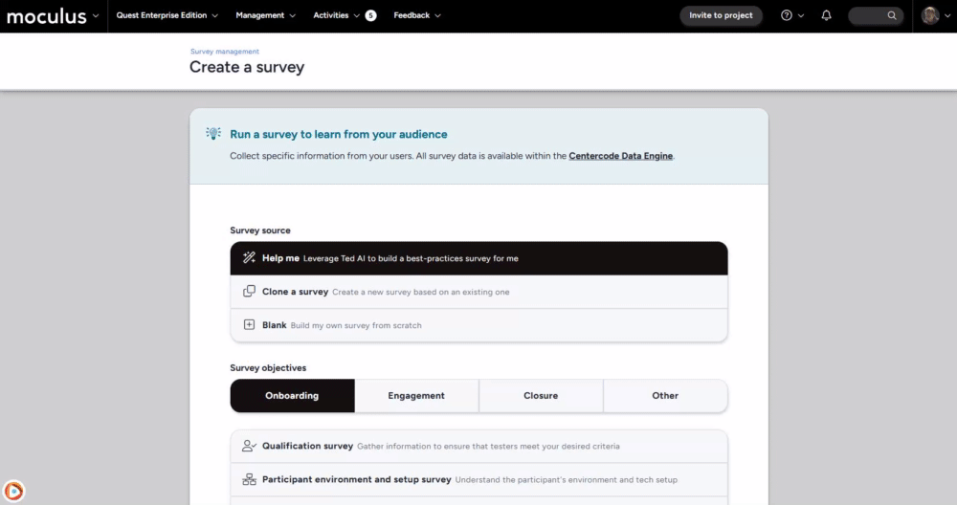Expand the Feedback dropdown menu
Image resolution: width=957 pixels, height=505 pixels.
point(416,15)
